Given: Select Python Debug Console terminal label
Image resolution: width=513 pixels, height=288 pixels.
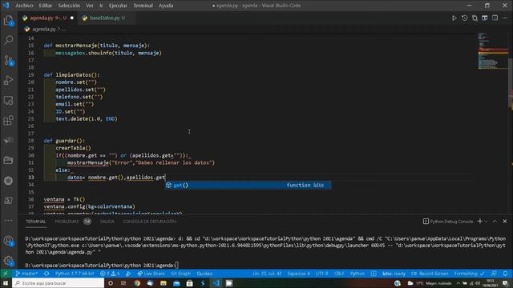Looking at the screenshot, I should coord(448,222).
